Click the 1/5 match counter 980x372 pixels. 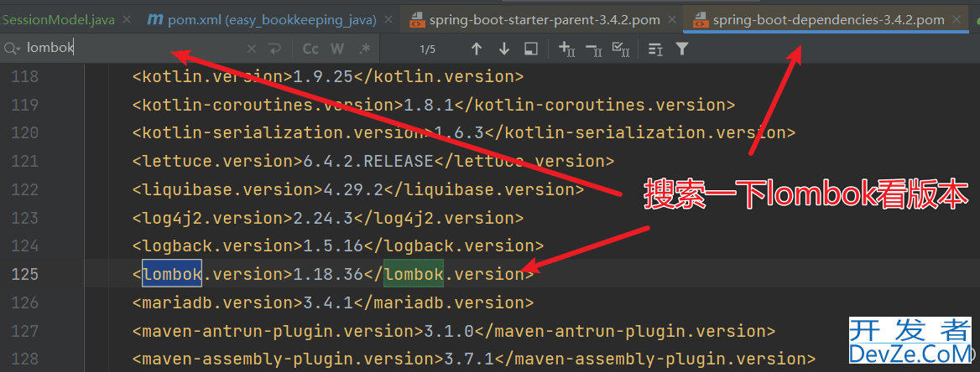click(428, 49)
